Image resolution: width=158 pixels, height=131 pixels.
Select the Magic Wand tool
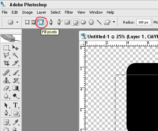pyautogui.click(x=15, y=55)
